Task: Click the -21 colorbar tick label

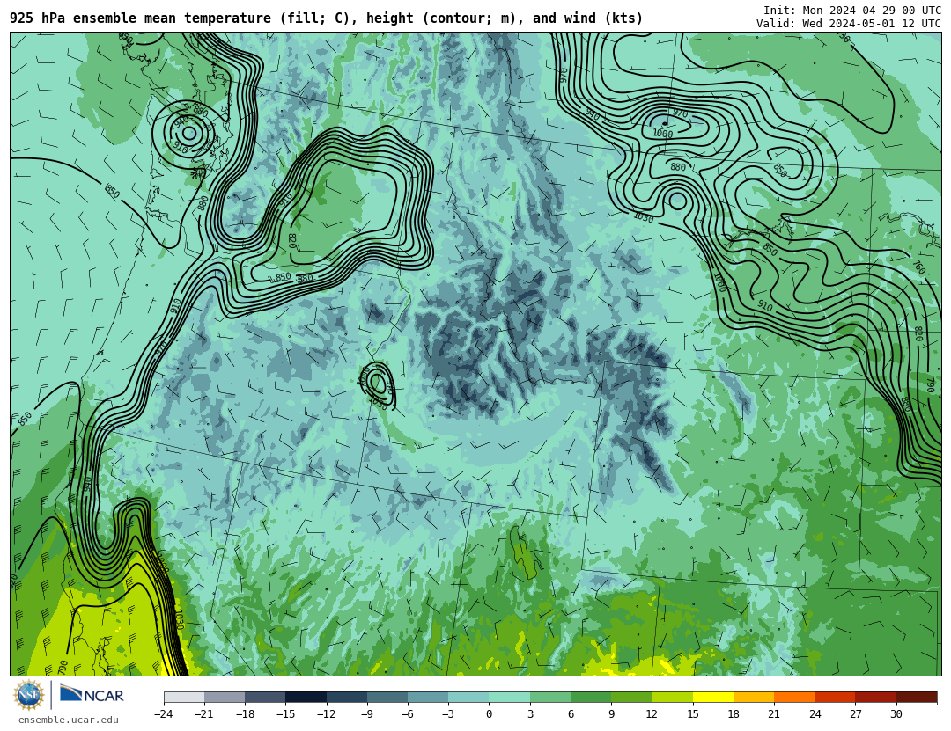Action: (x=204, y=714)
